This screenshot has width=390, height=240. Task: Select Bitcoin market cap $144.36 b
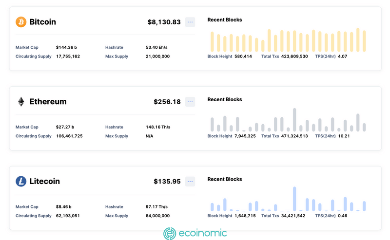pos(66,47)
